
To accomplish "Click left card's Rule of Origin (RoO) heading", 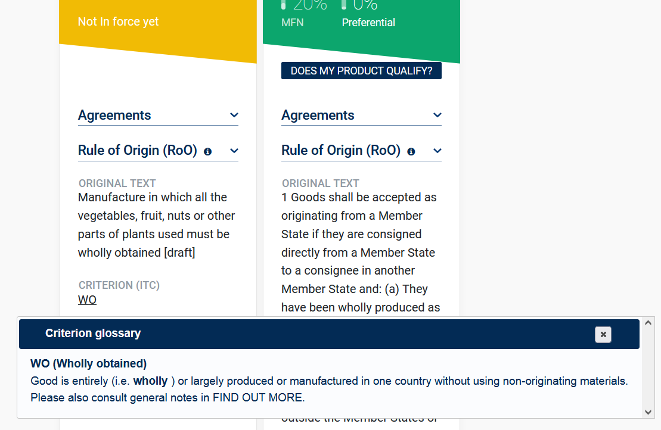I will 137,151.
